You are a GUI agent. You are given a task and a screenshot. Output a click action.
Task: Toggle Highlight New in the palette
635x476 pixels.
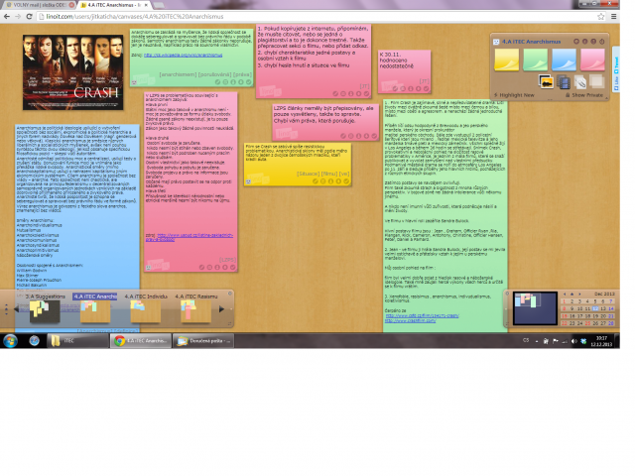[514, 95]
